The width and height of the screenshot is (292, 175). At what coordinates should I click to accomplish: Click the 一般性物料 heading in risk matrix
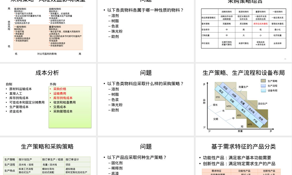[x=20, y=27]
